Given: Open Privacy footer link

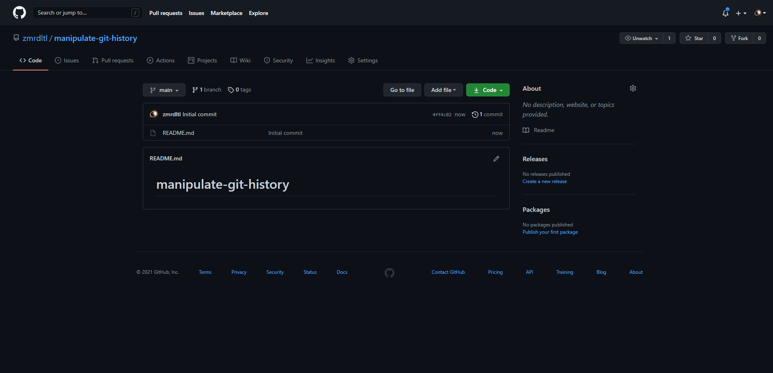Looking at the screenshot, I should pos(239,272).
